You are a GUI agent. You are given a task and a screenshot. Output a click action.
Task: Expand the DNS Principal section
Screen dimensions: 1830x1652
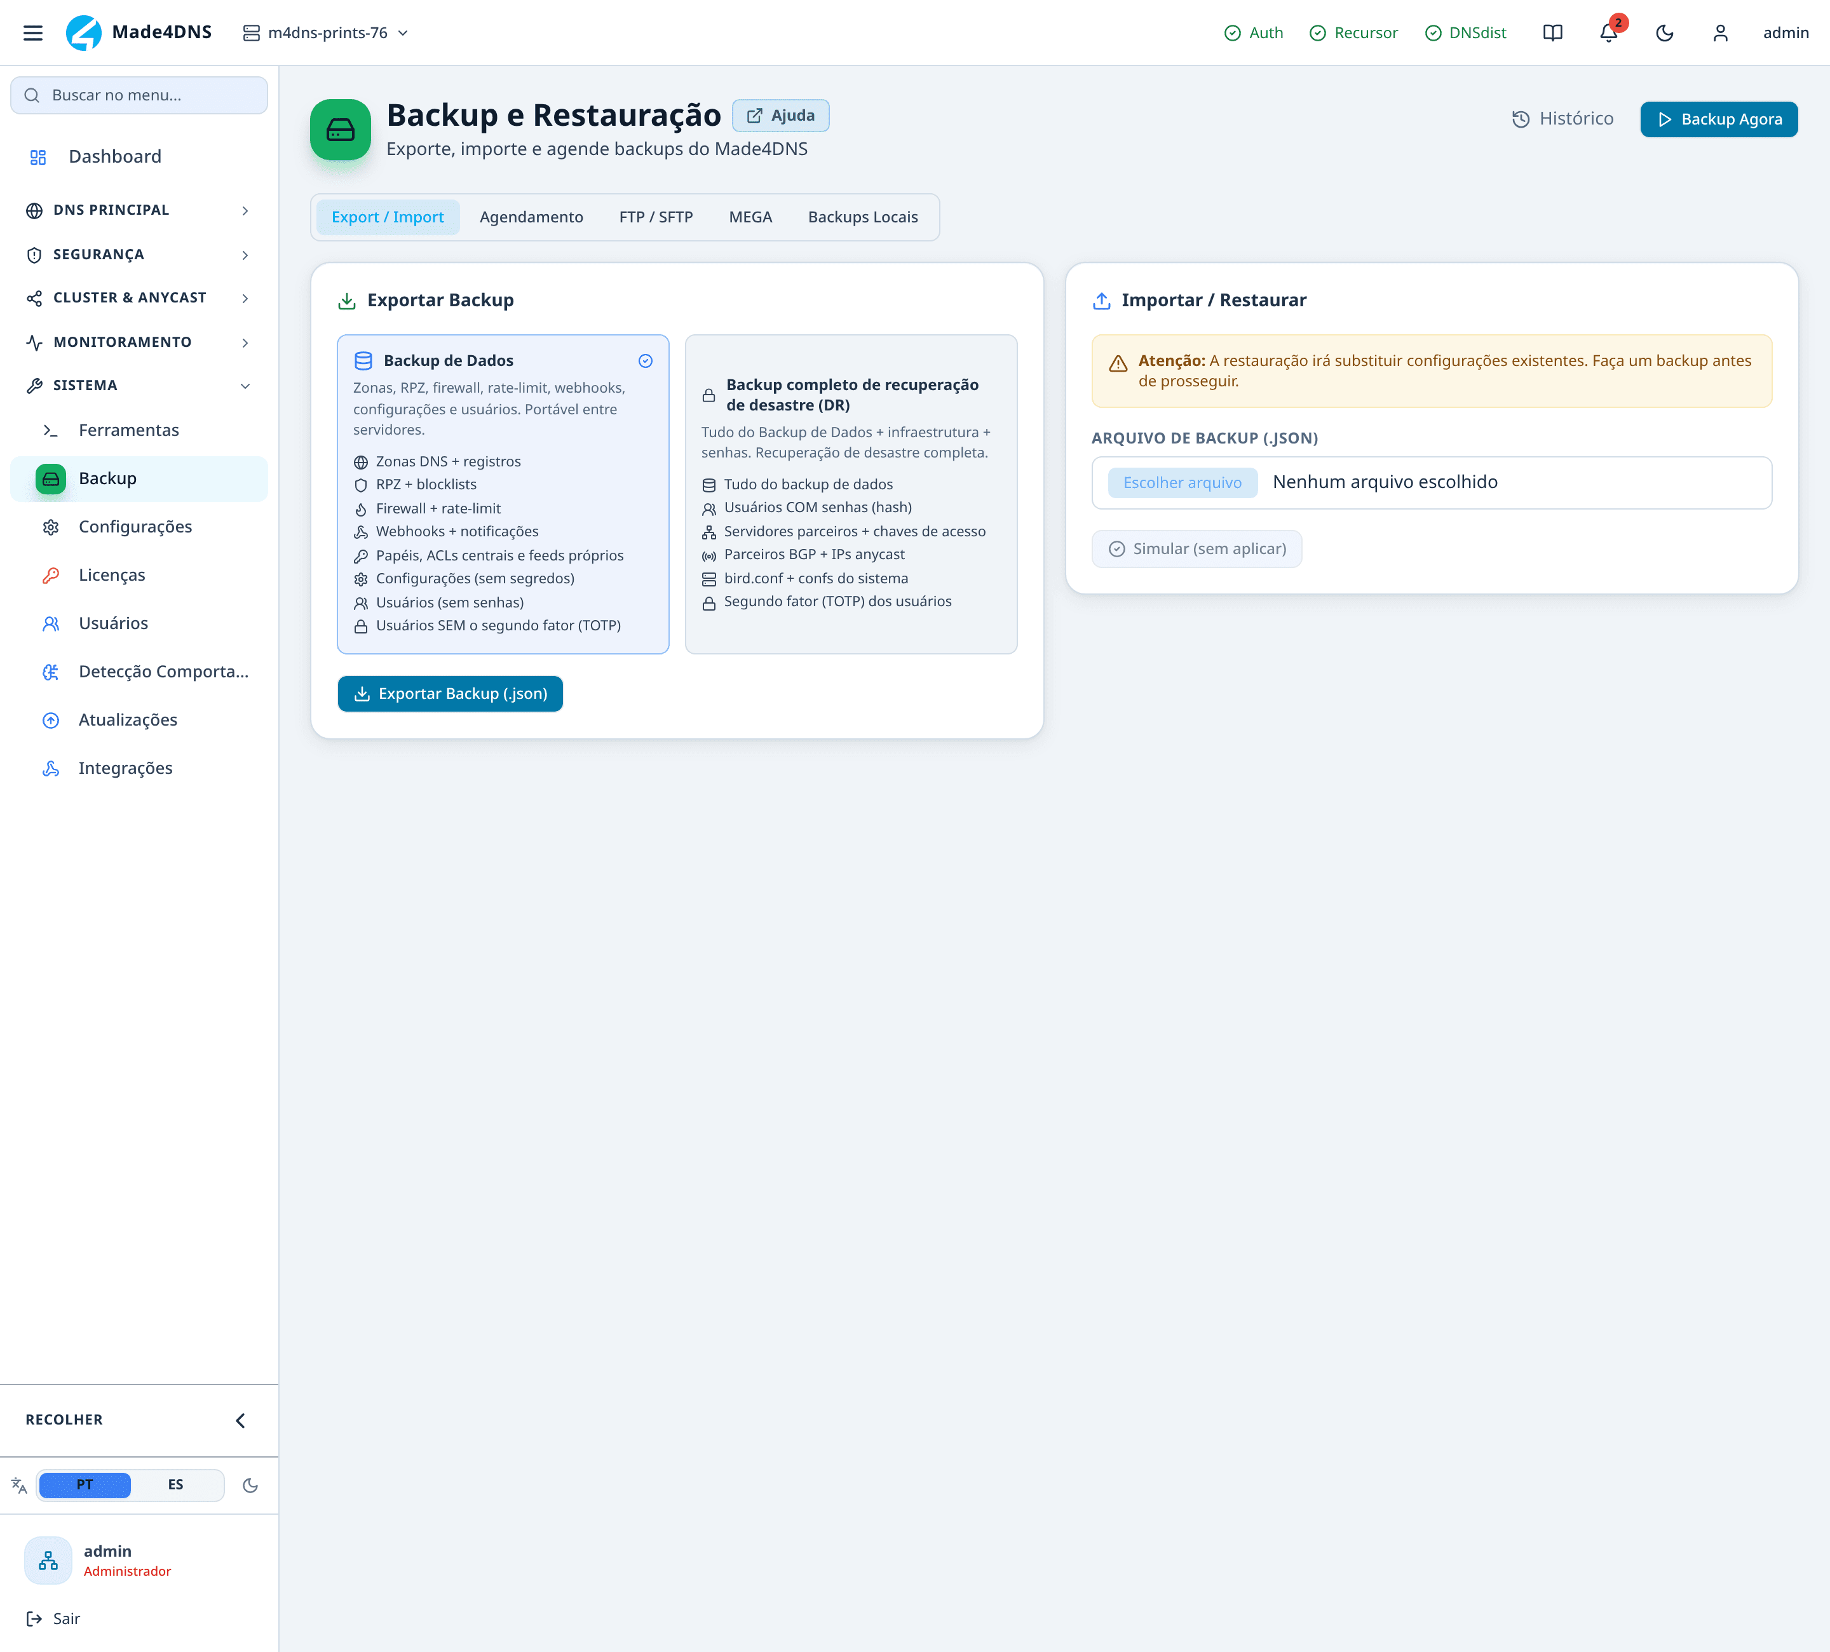click(139, 210)
